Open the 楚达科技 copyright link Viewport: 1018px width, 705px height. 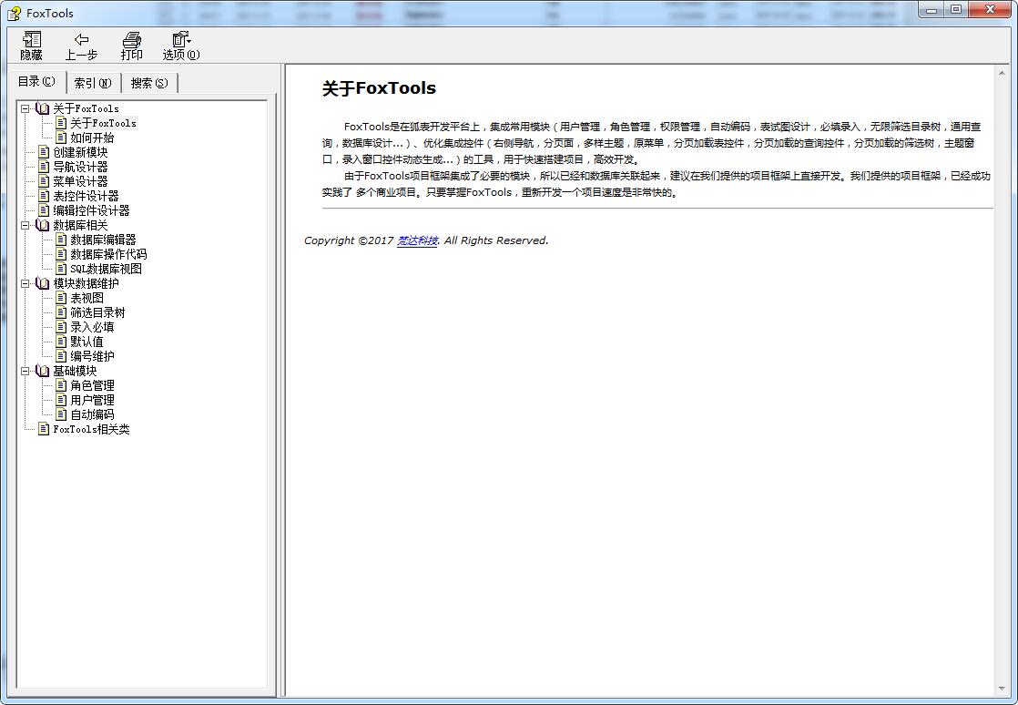(417, 240)
